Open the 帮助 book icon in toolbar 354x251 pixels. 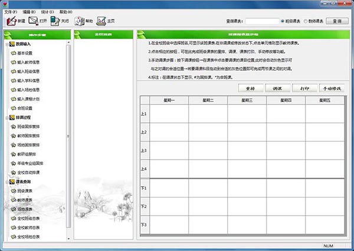[x=79, y=21]
